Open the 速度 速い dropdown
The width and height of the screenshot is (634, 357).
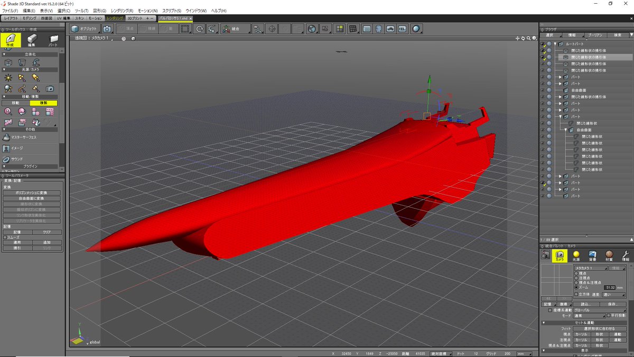613,295
